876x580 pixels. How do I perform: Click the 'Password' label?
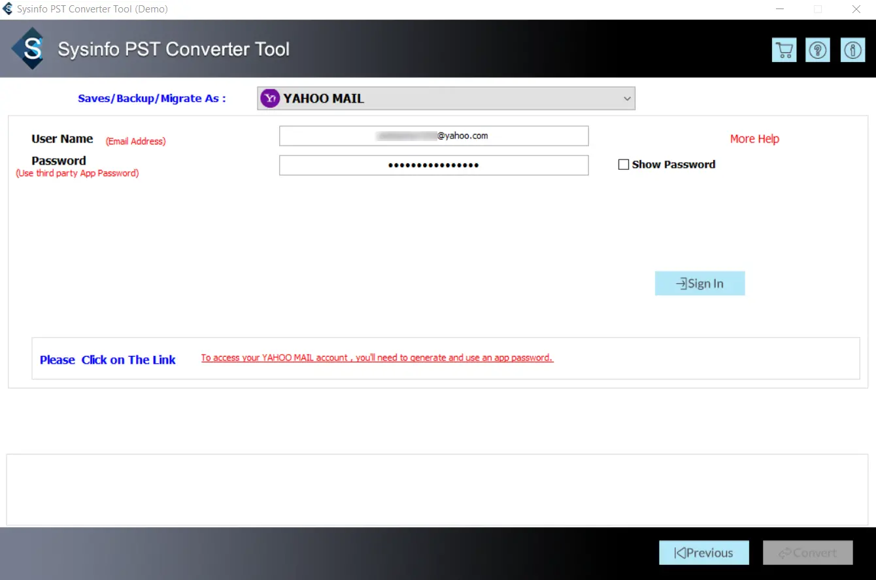click(x=59, y=161)
